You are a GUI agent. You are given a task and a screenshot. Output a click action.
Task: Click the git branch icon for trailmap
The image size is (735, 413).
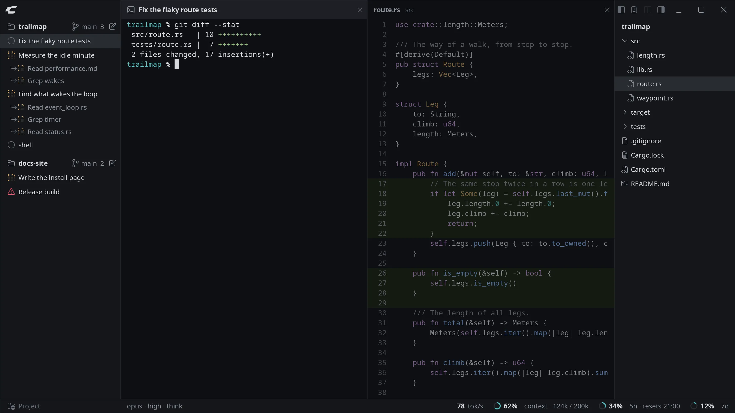(75, 27)
